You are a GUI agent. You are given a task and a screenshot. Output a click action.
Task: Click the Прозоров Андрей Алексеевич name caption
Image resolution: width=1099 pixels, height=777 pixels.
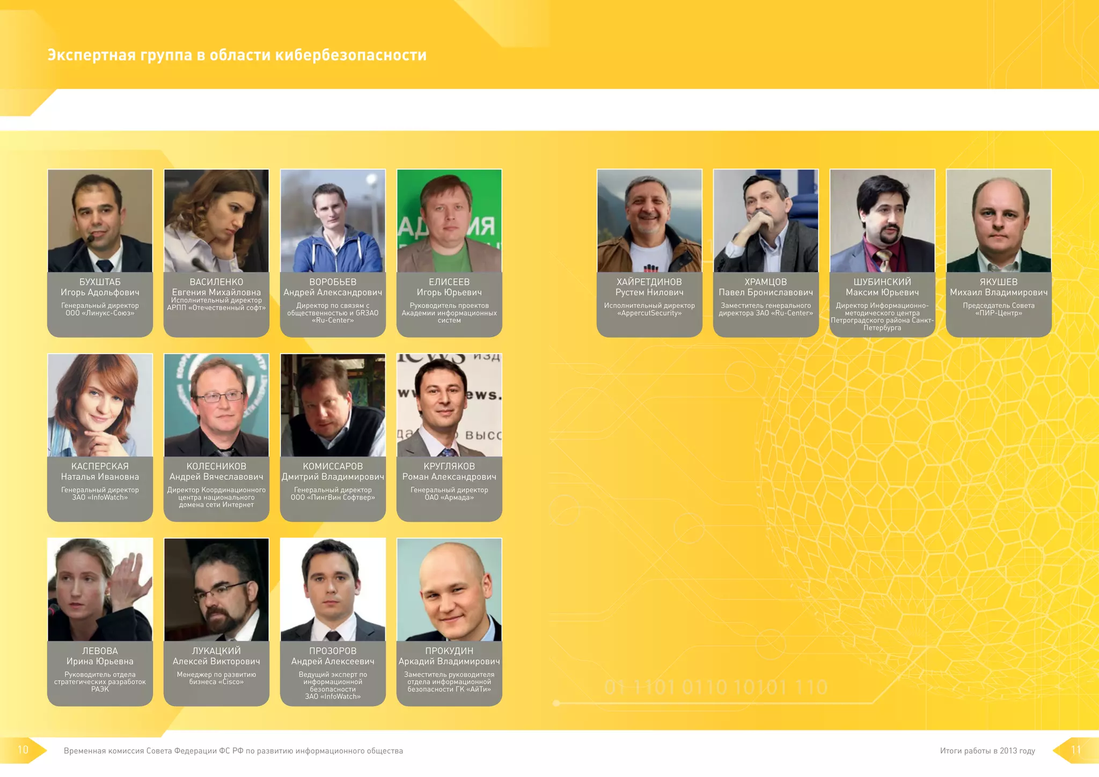click(x=333, y=656)
